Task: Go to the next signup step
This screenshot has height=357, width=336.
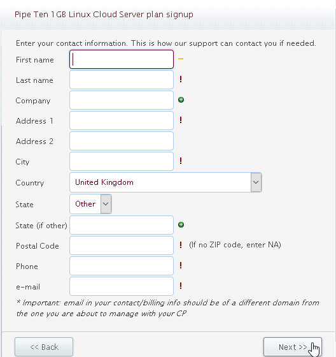Action: point(293,347)
